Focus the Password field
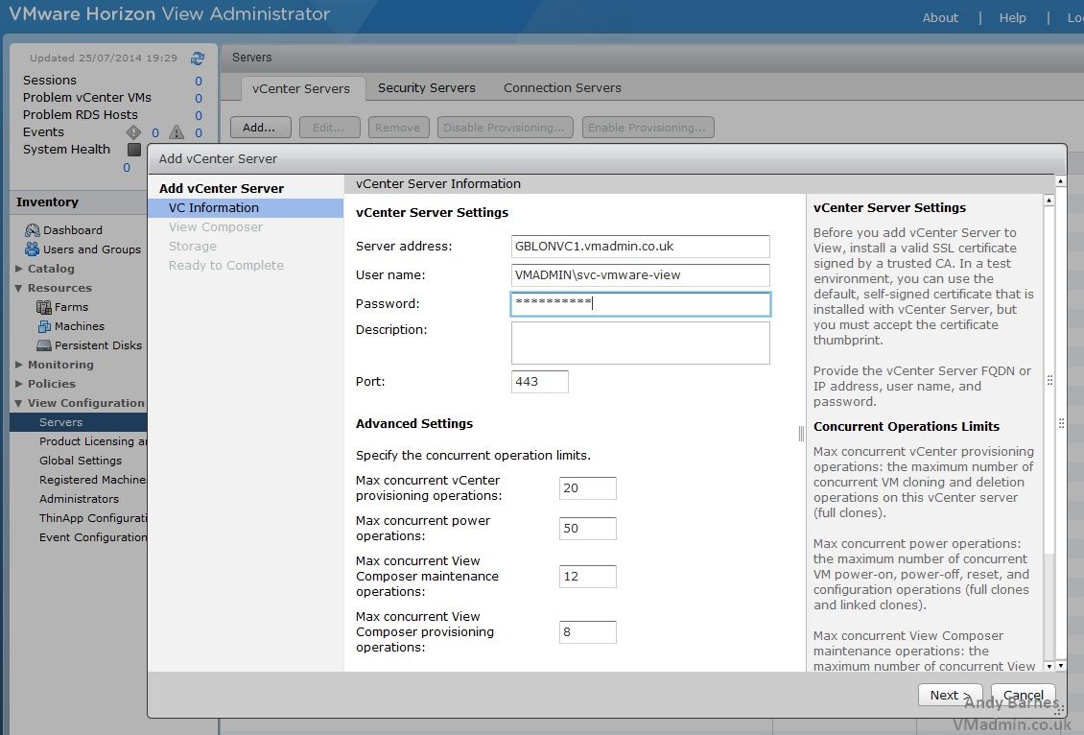Screen dimensions: 1084x735 pos(640,304)
